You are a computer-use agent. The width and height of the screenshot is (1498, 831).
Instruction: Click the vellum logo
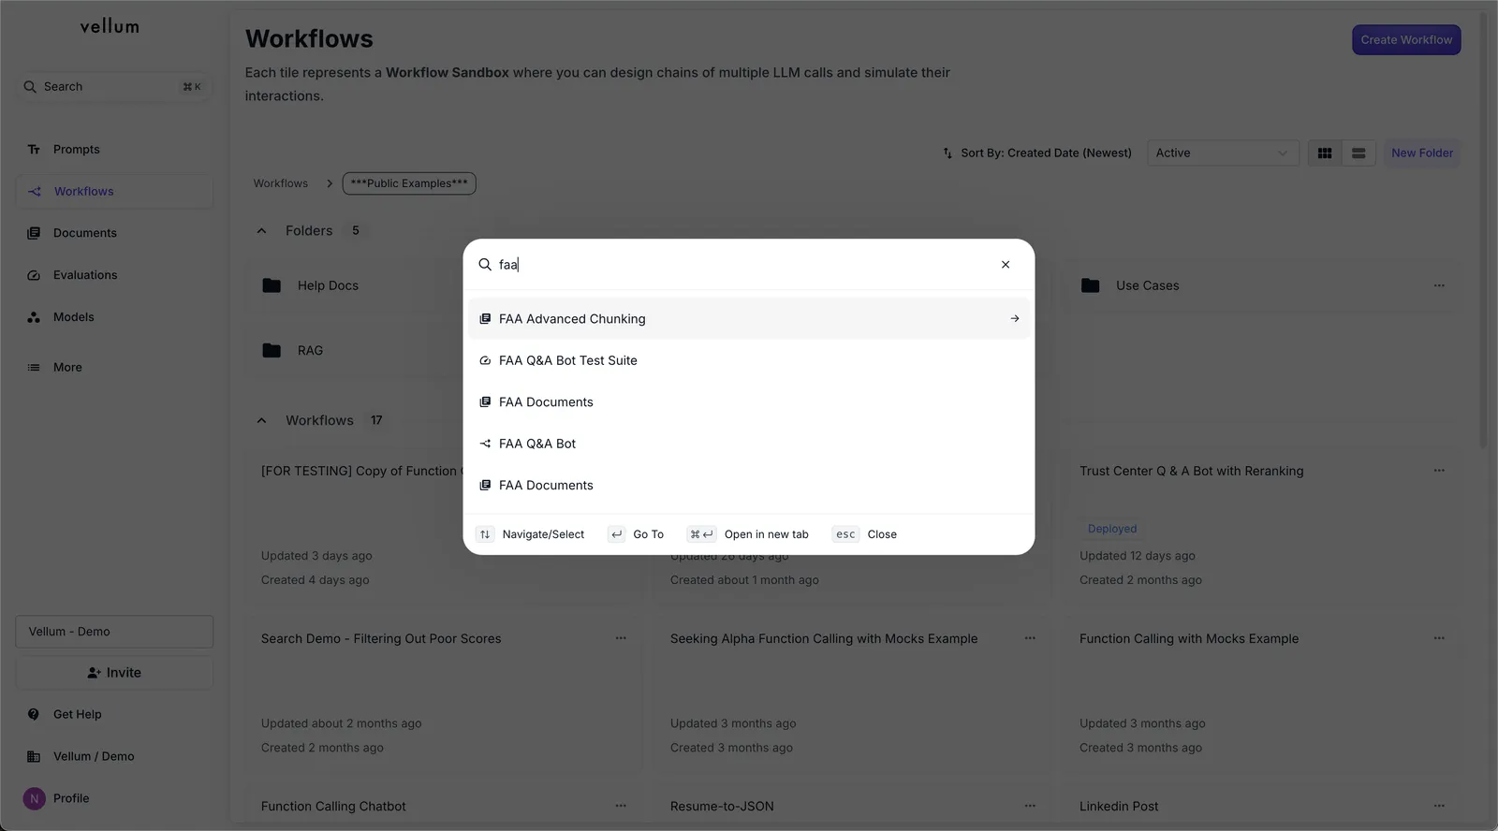pyautogui.click(x=110, y=27)
